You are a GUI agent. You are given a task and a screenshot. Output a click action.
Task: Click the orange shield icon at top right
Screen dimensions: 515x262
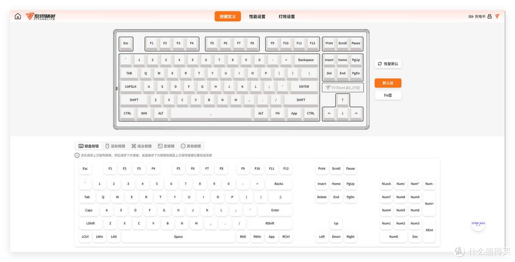pyautogui.click(x=497, y=16)
